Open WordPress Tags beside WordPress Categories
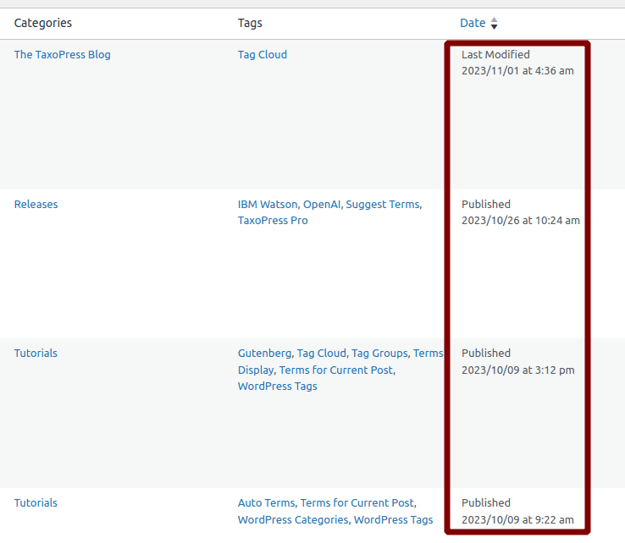This screenshot has width=625, height=543. point(394,520)
